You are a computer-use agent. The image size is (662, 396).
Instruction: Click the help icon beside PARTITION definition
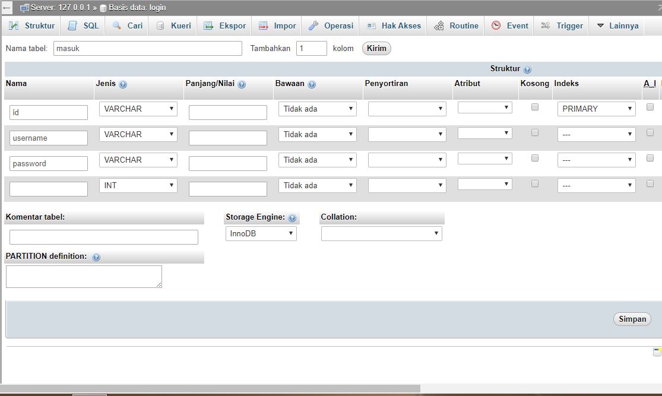click(95, 256)
